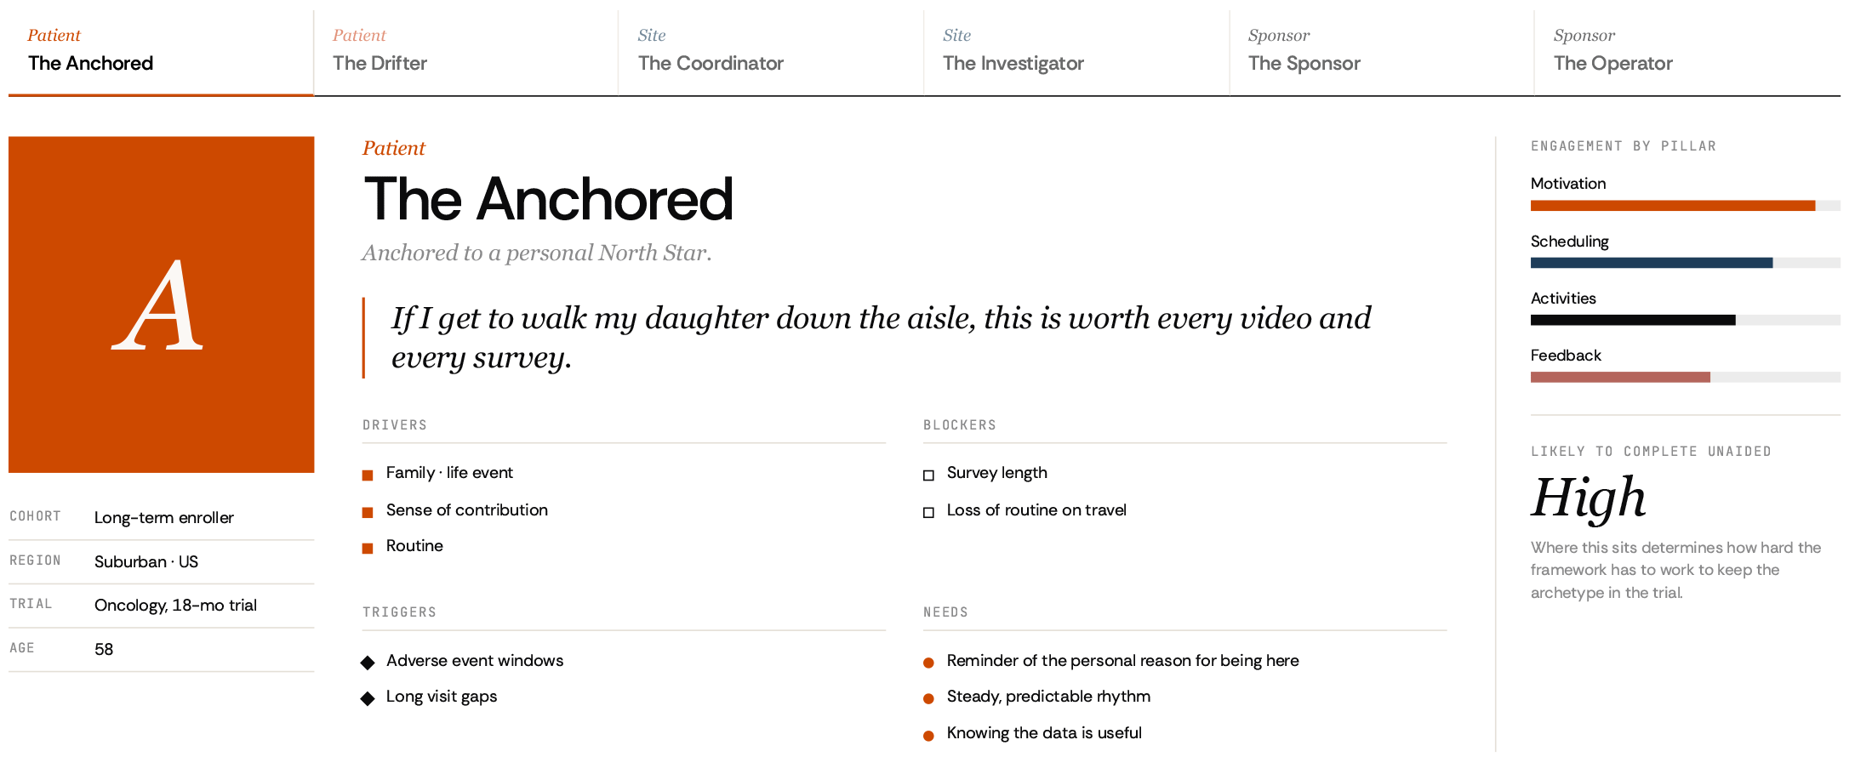Click the Sense of contribution driver

coord(466,509)
